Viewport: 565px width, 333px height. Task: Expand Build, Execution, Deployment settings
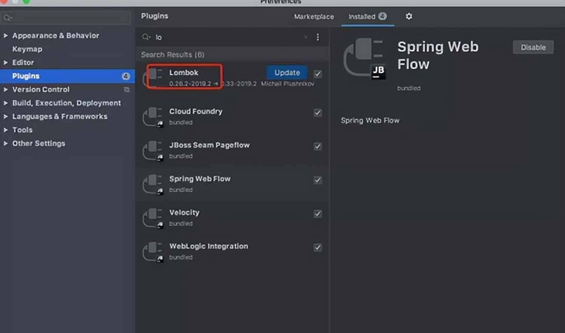pos(6,103)
